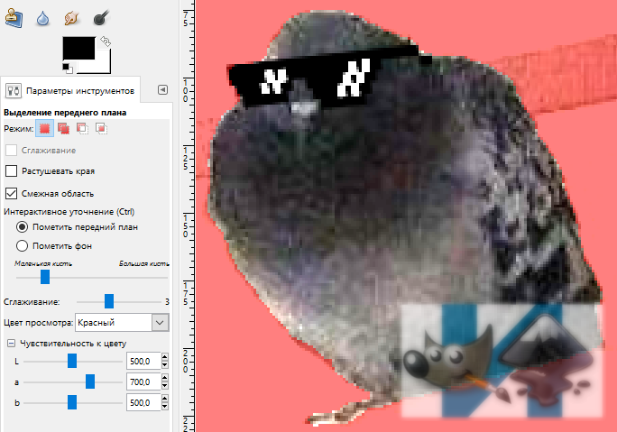Decrease the a value with down arrow
This screenshot has height=432, width=617.
(165, 386)
